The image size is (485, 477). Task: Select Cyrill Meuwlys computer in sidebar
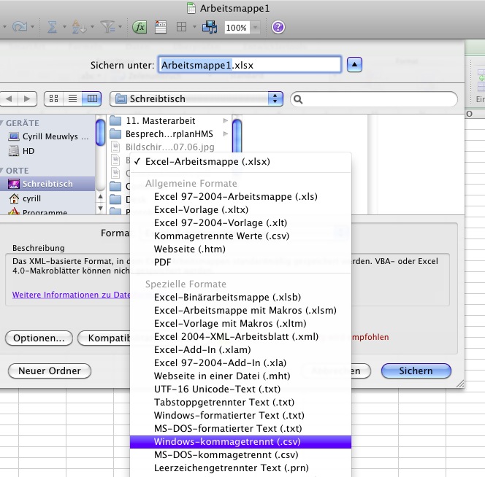point(48,136)
